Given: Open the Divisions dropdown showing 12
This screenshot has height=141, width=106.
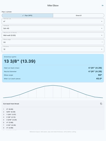Looking at the screenshot, I should pos(53,49).
